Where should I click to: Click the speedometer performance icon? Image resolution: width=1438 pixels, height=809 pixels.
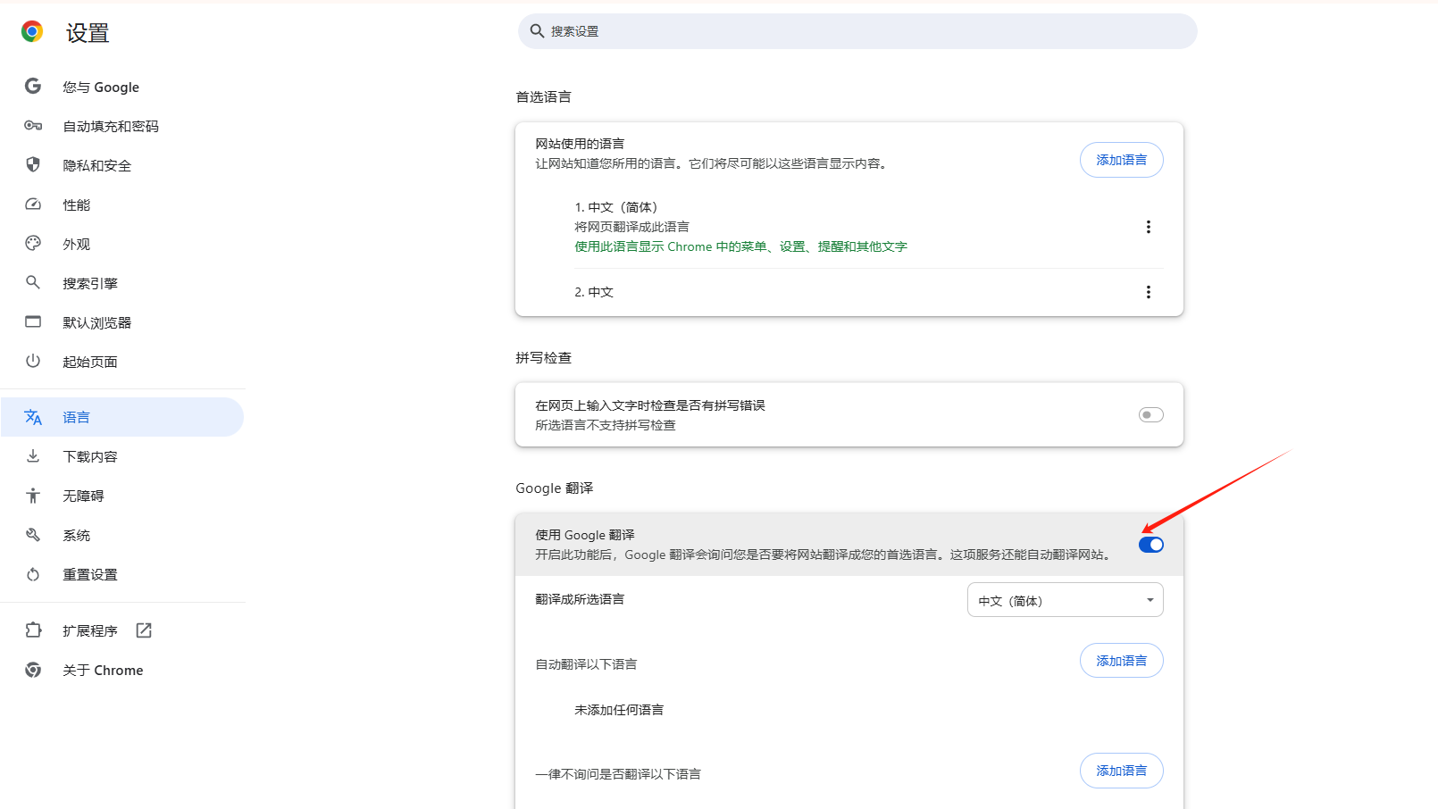click(x=33, y=204)
